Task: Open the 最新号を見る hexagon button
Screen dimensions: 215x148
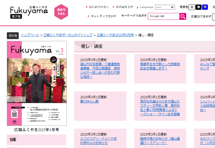Action: click(61, 12)
